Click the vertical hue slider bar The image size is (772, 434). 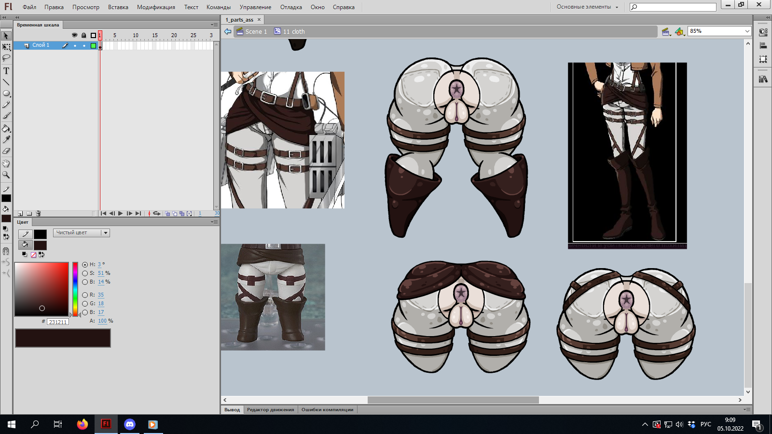75,289
